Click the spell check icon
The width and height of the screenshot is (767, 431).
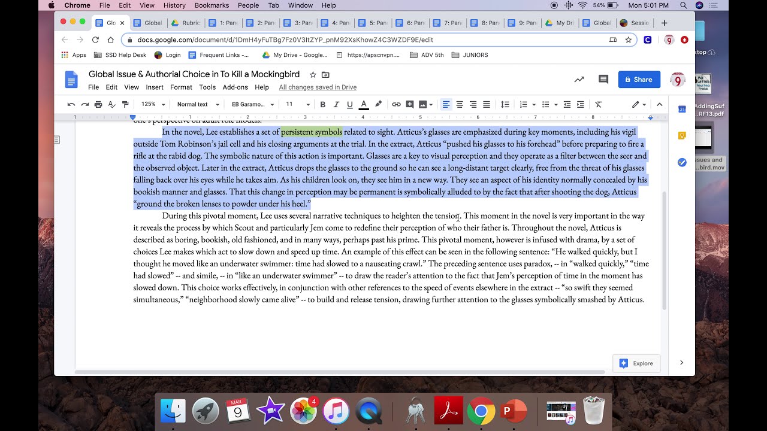tap(111, 104)
